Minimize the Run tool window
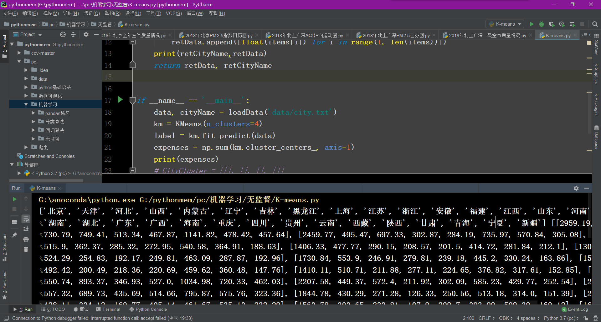 point(587,188)
